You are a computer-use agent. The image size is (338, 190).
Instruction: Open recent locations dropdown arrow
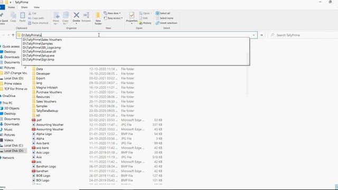click(8, 35)
